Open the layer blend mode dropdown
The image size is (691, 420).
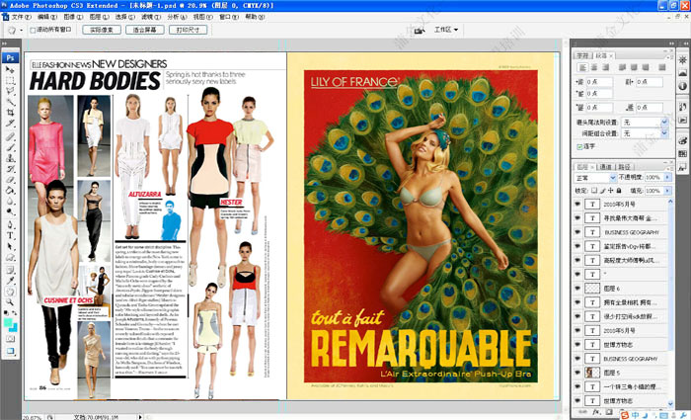(x=595, y=177)
